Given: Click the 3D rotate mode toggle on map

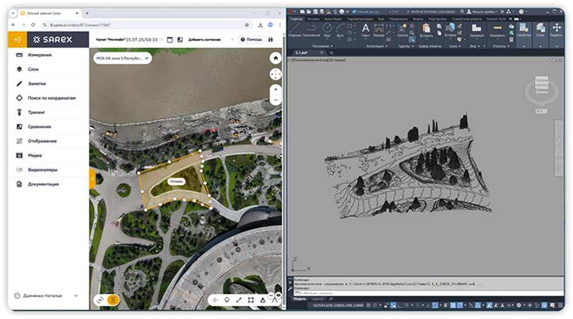Looking at the screenshot, I should coord(100,300).
